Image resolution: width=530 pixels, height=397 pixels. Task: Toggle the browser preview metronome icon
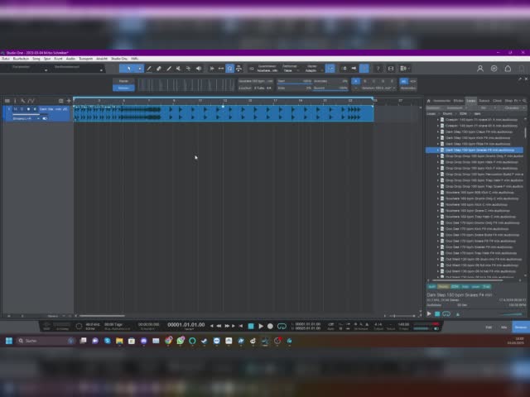458,314
